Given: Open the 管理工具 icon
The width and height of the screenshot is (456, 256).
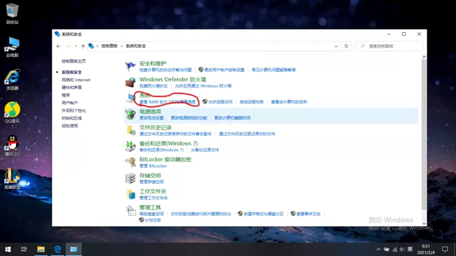Looking at the screenshot, I should click(x=131, y=210).
